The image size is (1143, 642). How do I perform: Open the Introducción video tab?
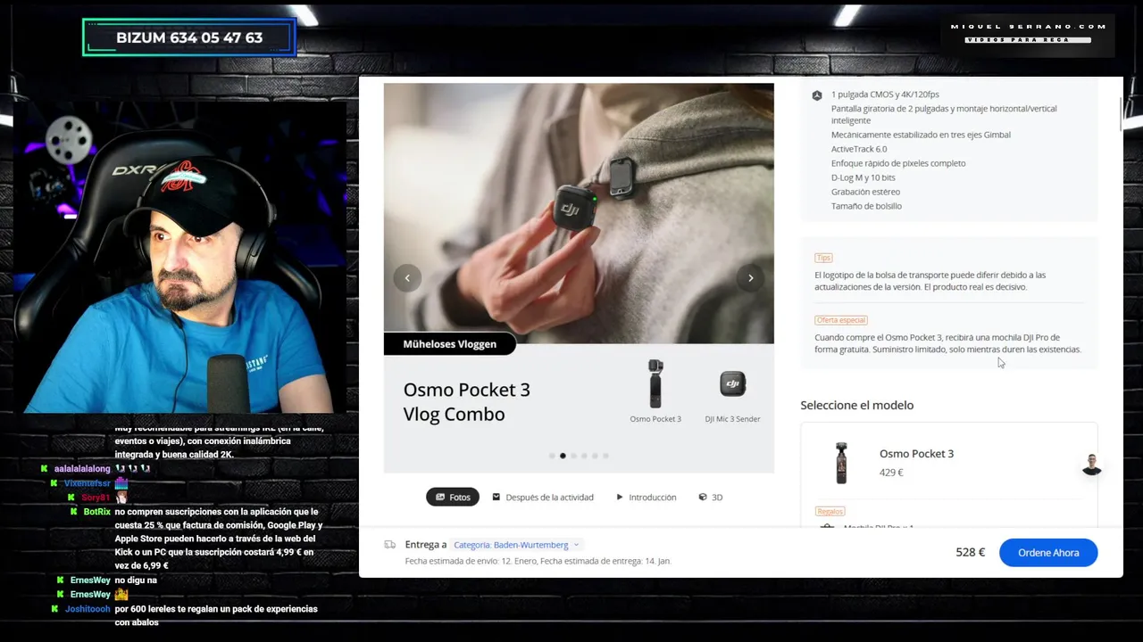646,497
